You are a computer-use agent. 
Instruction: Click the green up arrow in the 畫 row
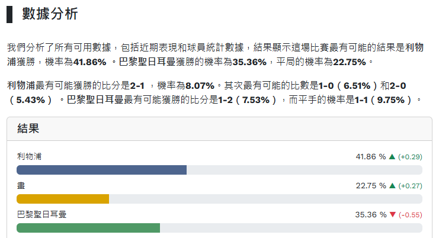click(392, 185)
